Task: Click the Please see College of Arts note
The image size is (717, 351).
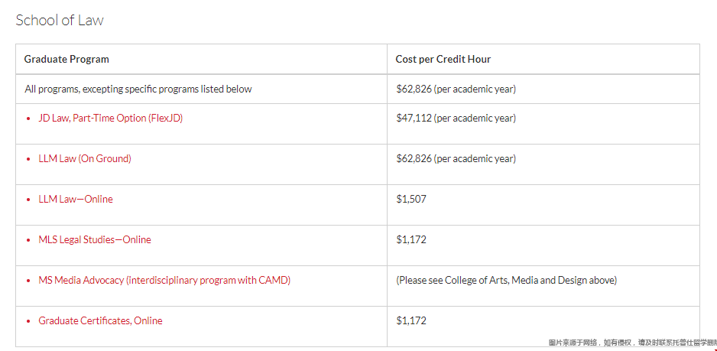Action: coord(506,280)
